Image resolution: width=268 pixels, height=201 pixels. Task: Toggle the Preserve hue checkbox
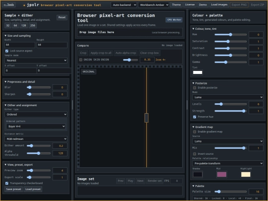(195, 117)
